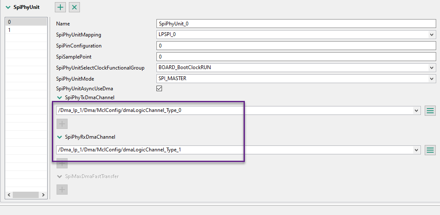Remove the selected SpiPhyUnit entry
This screenshot has height=215, width=440.
pos(74,7)
